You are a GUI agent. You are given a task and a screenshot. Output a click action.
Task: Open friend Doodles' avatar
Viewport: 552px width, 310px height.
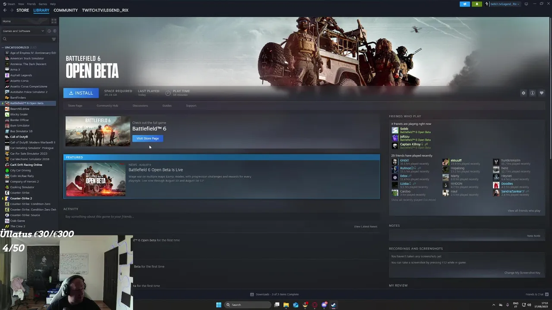coord(496,185)
